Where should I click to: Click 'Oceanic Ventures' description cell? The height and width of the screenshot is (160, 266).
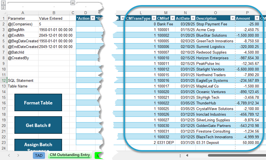(216, 92)
